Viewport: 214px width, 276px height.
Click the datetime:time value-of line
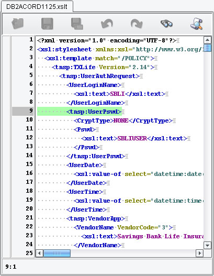tap(139, 201)
